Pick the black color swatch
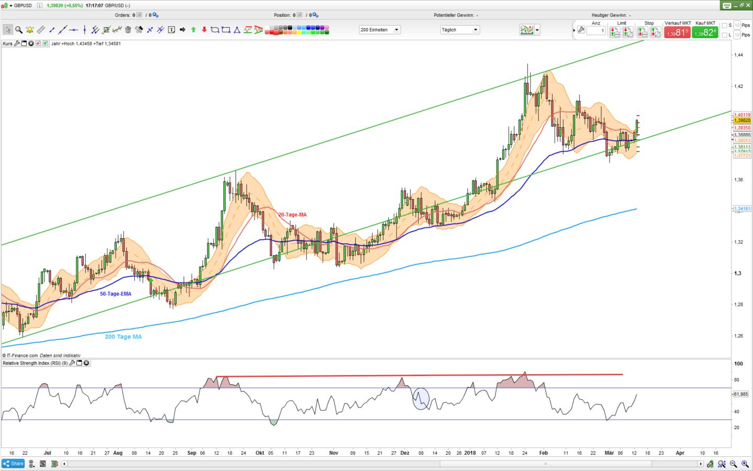753x471 pixels. (290, 28)
